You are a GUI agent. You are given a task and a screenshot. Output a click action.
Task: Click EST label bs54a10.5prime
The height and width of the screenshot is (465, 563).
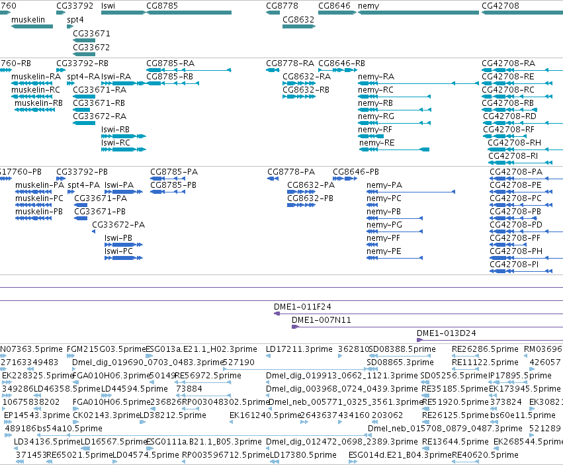coord(68,429)
